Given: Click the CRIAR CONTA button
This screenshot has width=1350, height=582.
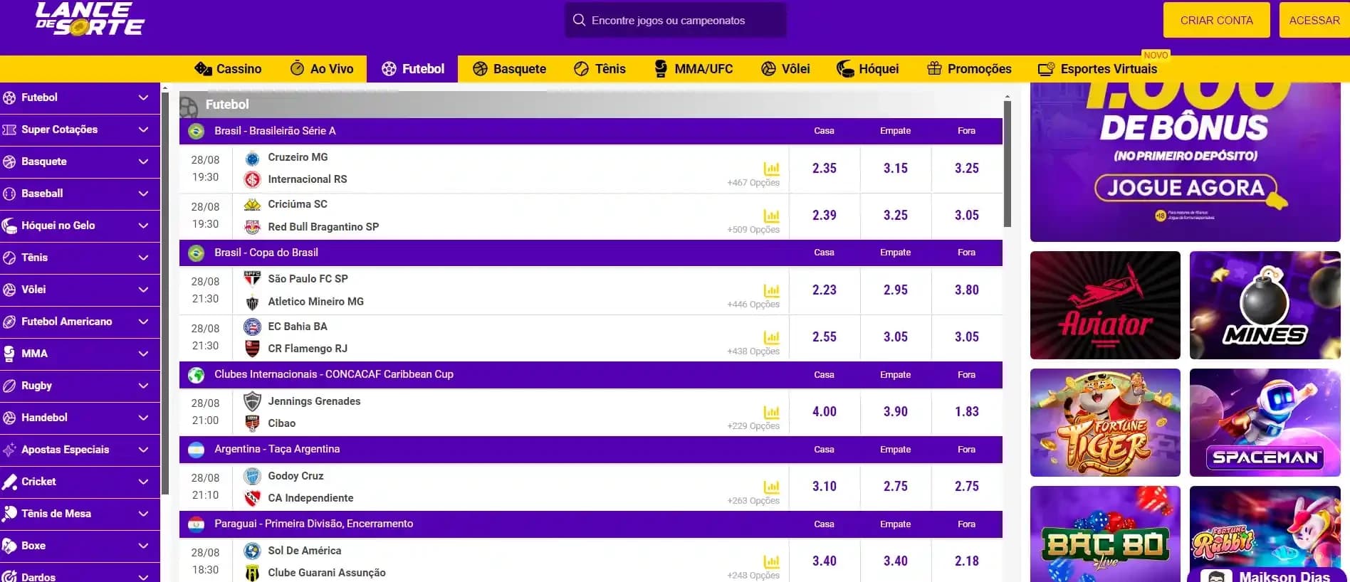Looking at the screenshot, I should (1216, 20).
